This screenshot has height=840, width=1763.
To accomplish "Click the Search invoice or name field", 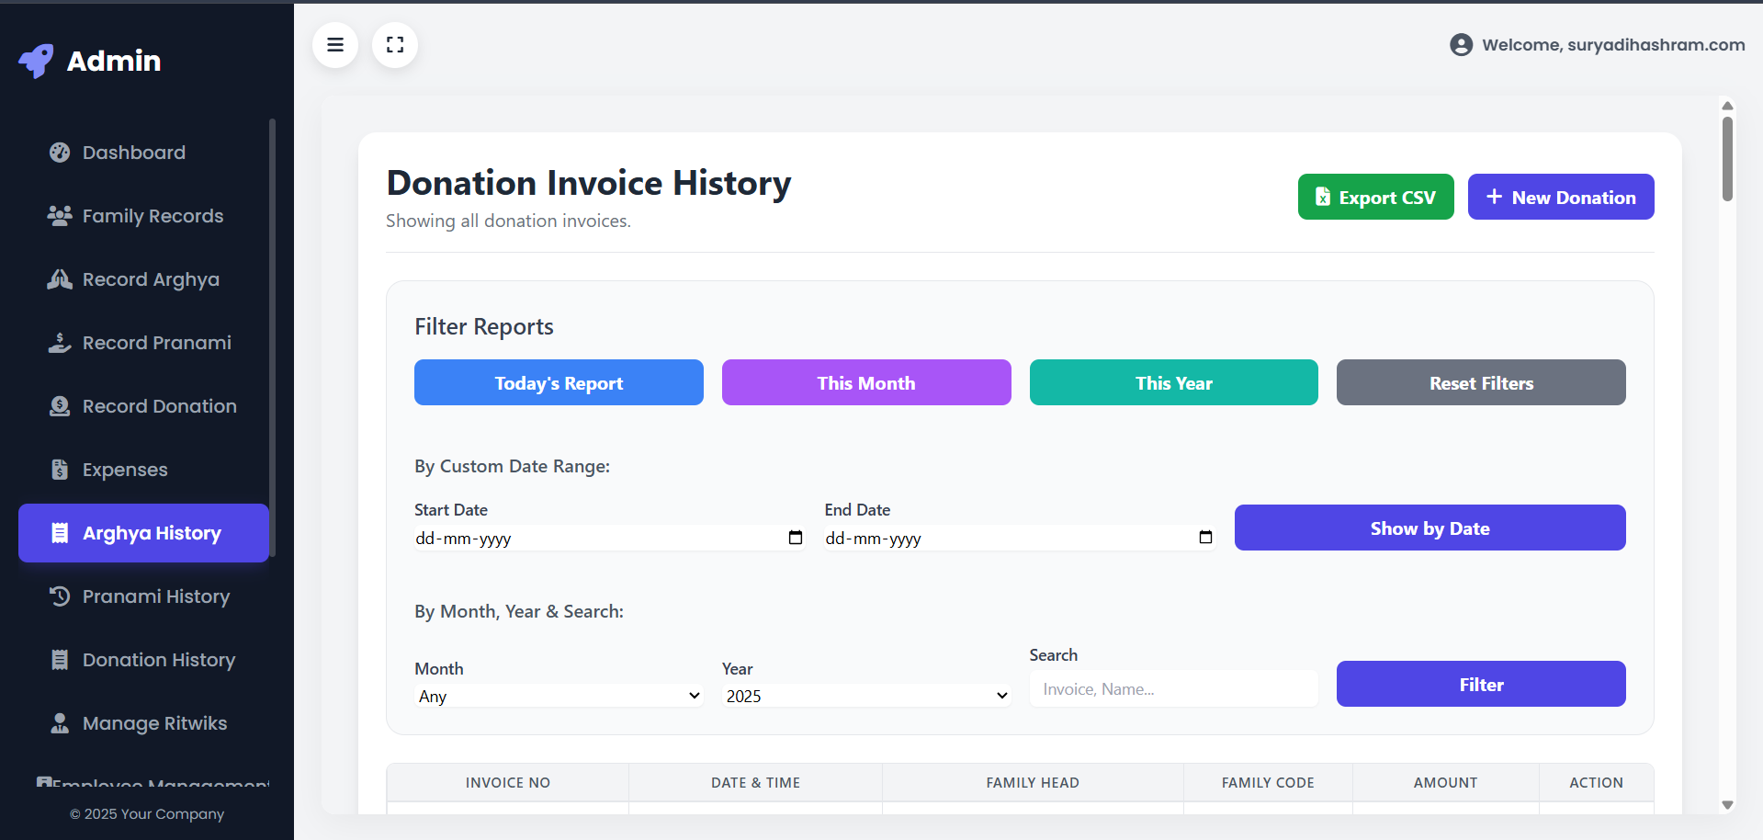I will [x=1173, y=689].
